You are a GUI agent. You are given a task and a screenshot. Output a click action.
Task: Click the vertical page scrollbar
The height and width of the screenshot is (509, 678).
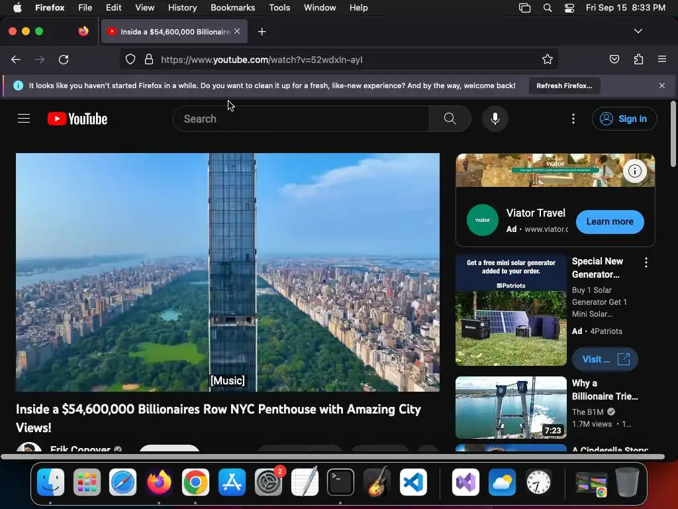673,134
